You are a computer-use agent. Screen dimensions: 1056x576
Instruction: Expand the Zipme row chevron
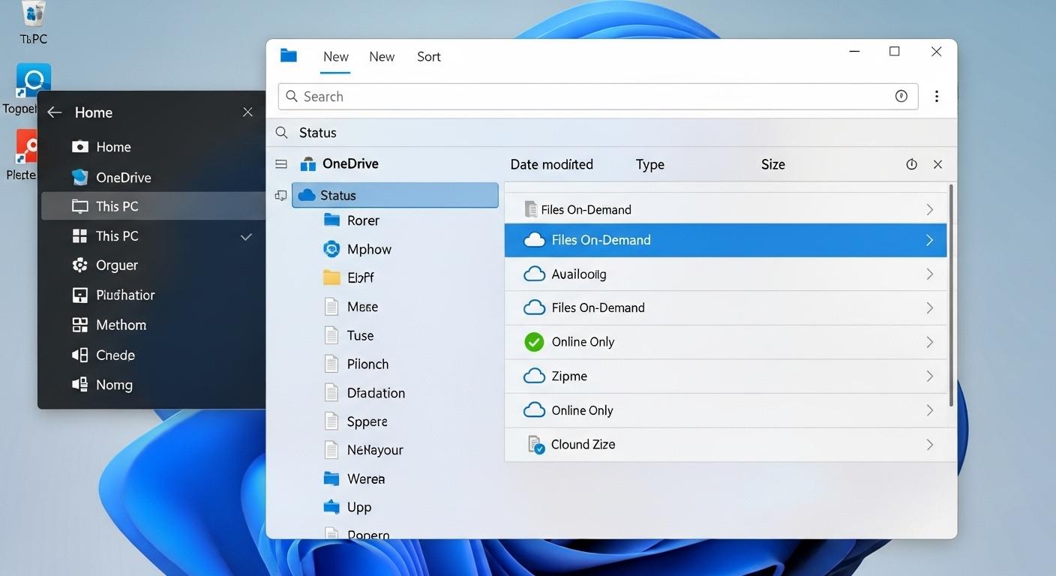click(929, 376)
